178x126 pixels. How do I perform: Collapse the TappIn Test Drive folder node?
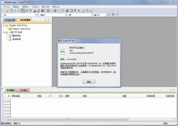coord(4,26)
